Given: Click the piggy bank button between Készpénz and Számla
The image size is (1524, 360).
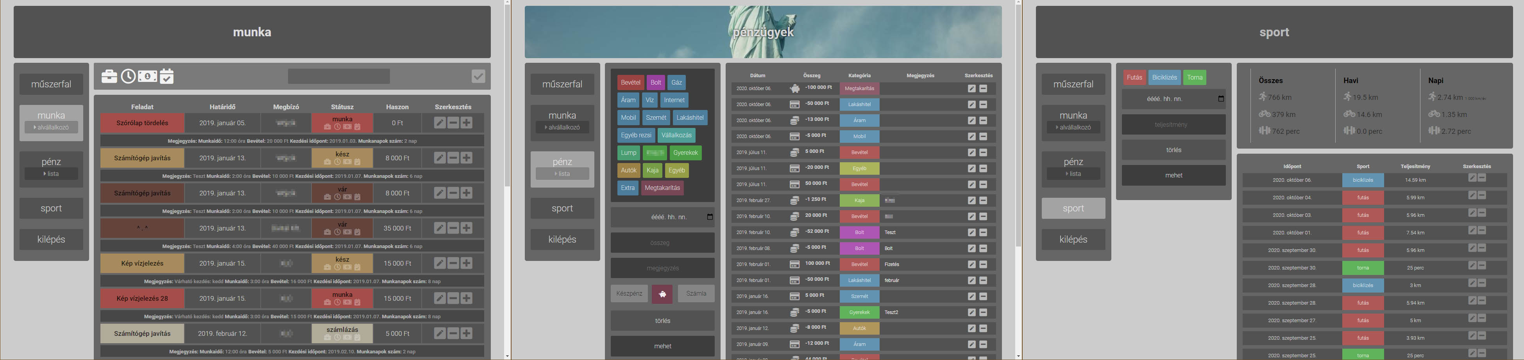Looking at the screenshot, I should point(662,294).
